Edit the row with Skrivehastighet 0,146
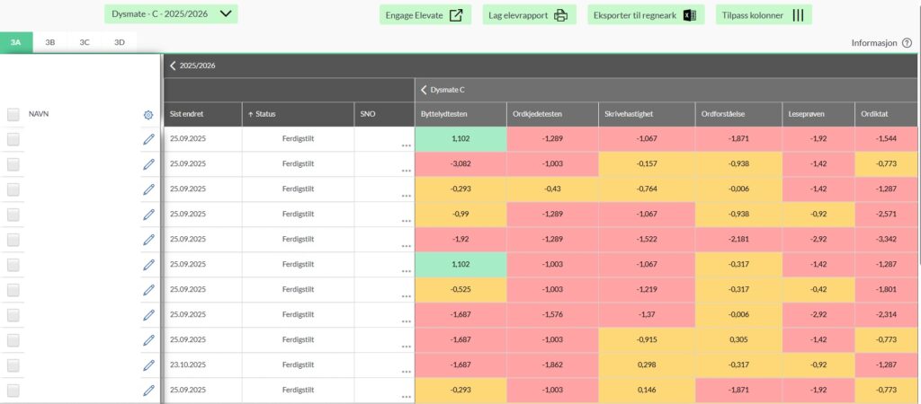Viewport: 921px width, 404px height. tap(148, 390)
